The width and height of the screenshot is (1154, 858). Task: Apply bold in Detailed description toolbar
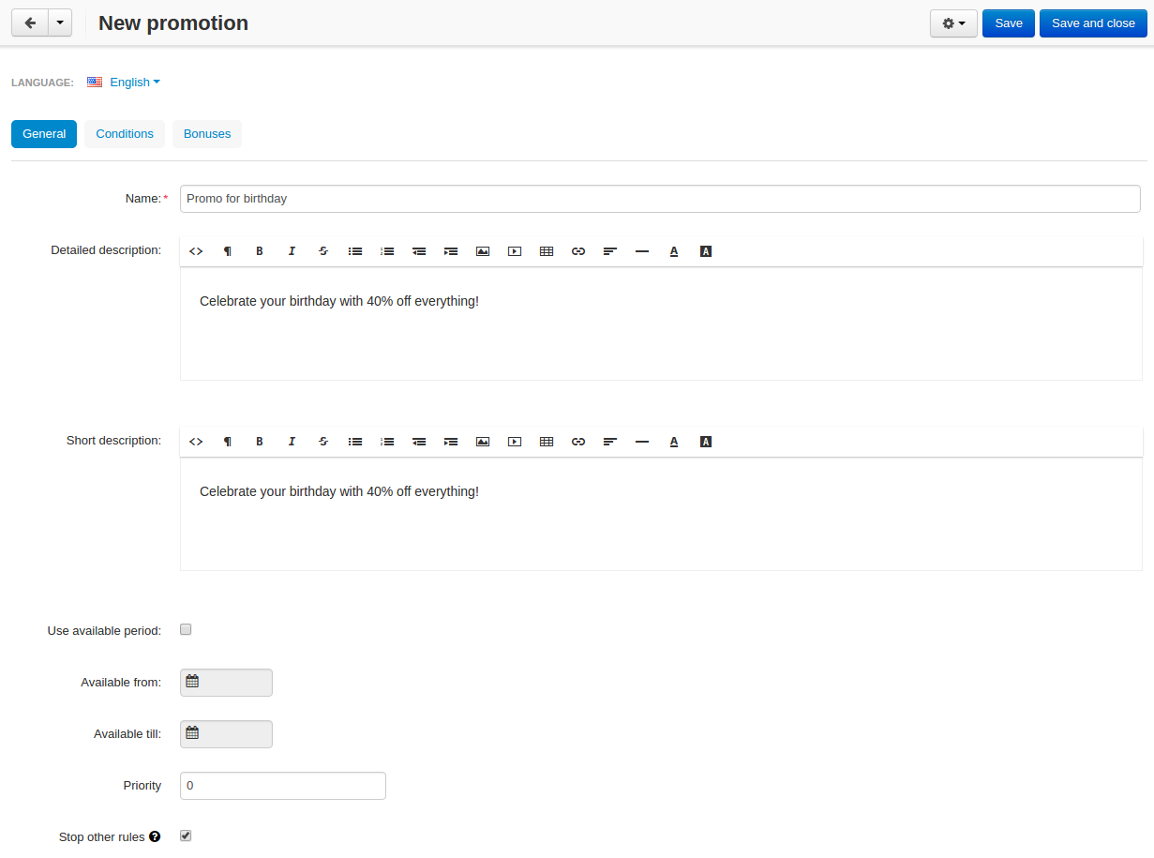tap(260, 251)
